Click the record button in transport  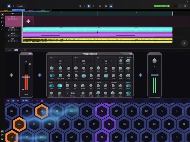93,6
